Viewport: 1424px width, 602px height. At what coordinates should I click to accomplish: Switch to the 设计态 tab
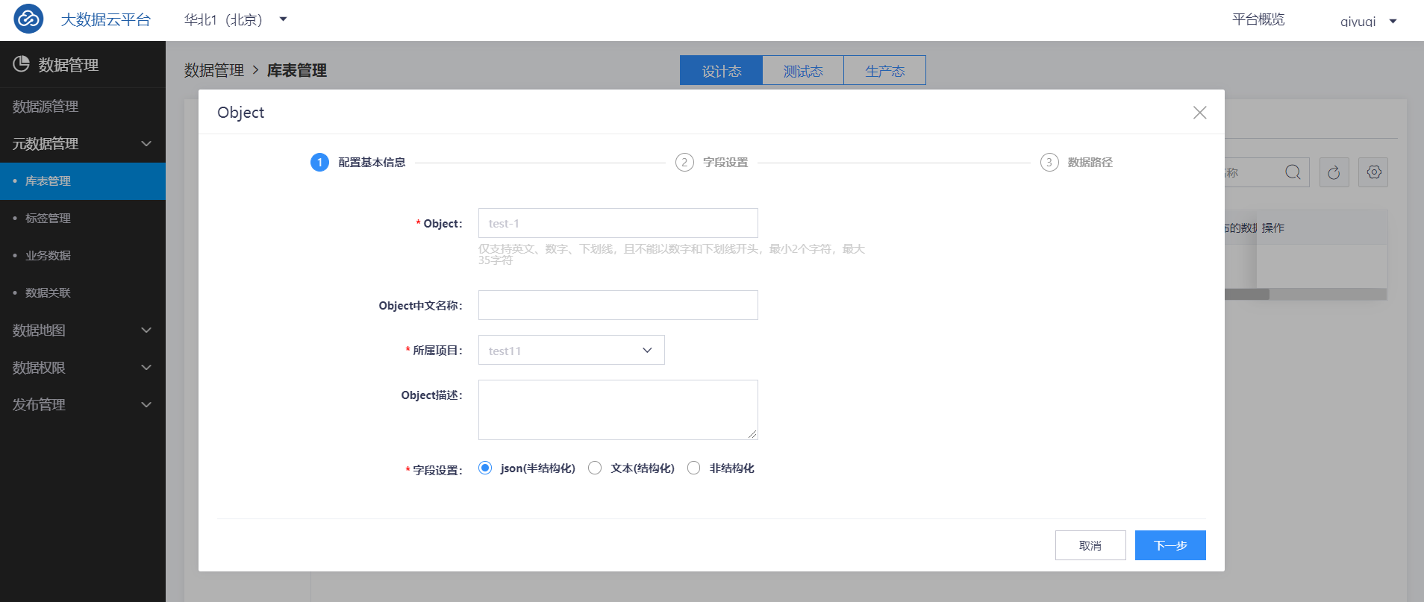(721, 70)
